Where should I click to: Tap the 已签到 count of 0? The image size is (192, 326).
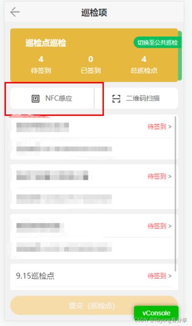click(90, 59)
